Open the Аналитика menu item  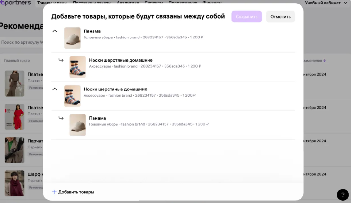(x=128, y=3)
